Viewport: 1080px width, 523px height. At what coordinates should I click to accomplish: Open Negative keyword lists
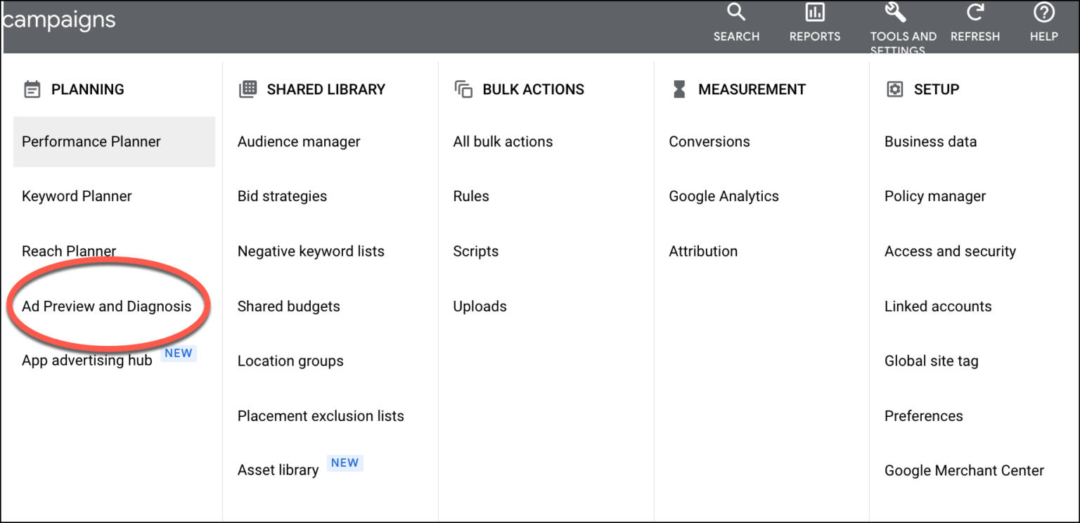click(310, 251)
